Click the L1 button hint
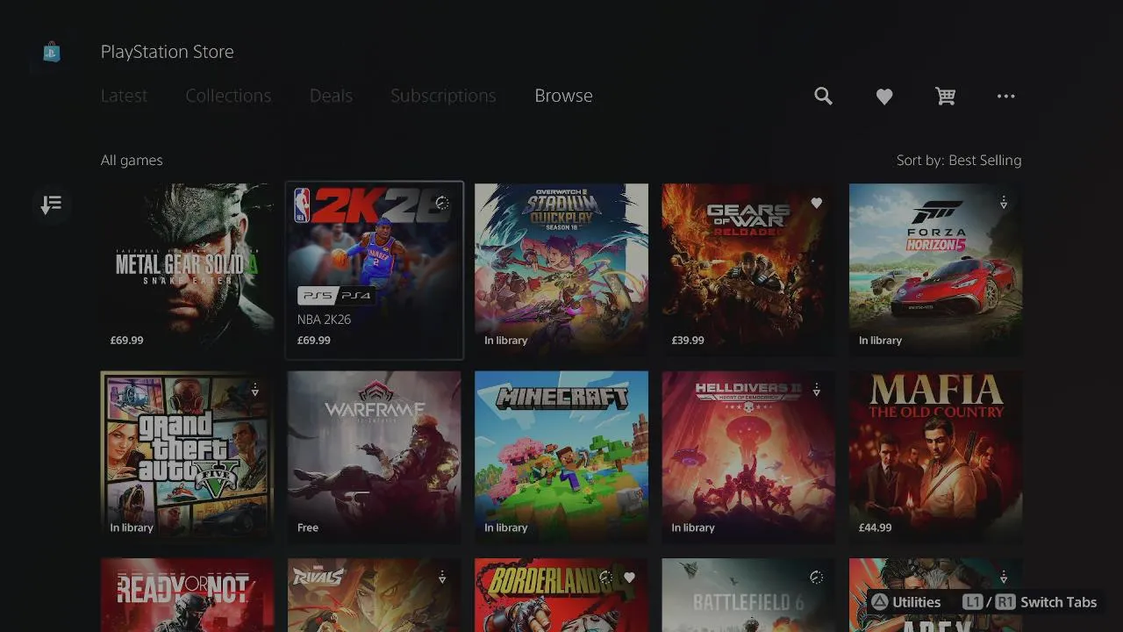The width and height of the screenshot is (1123, 632). [972, 602]
